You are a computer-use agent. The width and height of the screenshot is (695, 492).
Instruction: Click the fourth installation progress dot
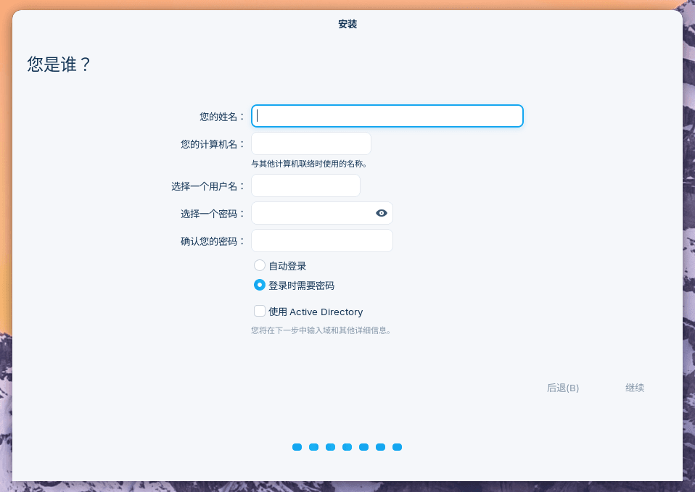(347, 447)
